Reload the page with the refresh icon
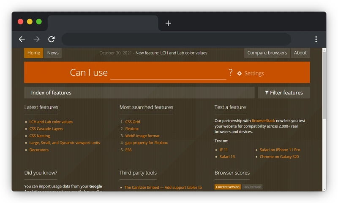Image resolution: width=338 pixels, height=203 pixels. coord(51,39)
